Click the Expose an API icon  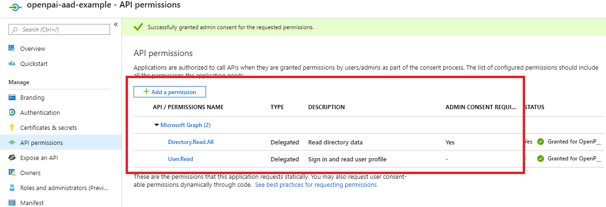[12, 158]
